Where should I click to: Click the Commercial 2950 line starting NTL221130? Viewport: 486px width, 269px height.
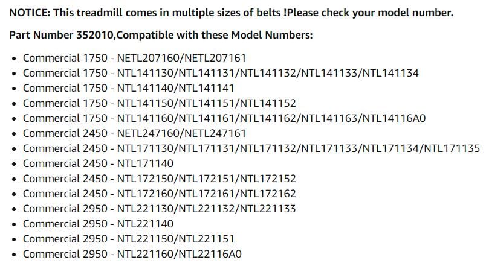pyautogui.click(x=160, y=209)
